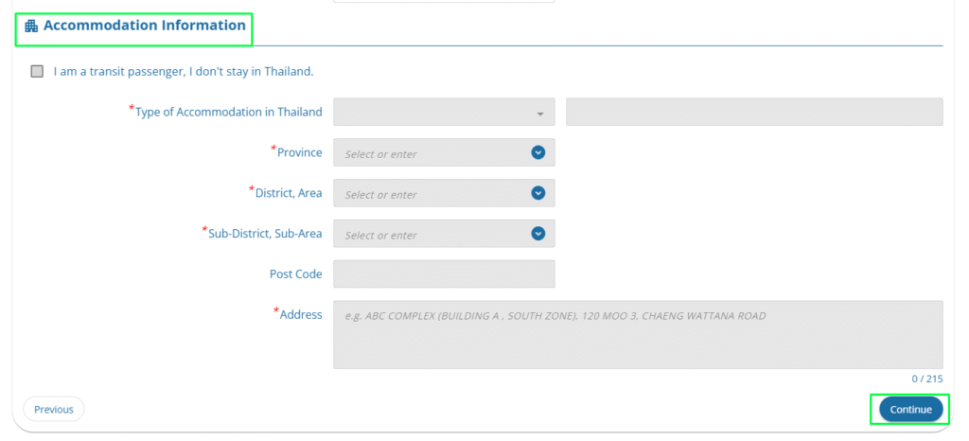Viewport: 969px width, 441px height.
Task: Click the Address field label
Action: coord(300,314)
